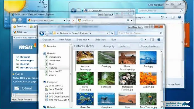Open the Messenger link on MSN page
The image size is (194, 109).
click(27, 61)
